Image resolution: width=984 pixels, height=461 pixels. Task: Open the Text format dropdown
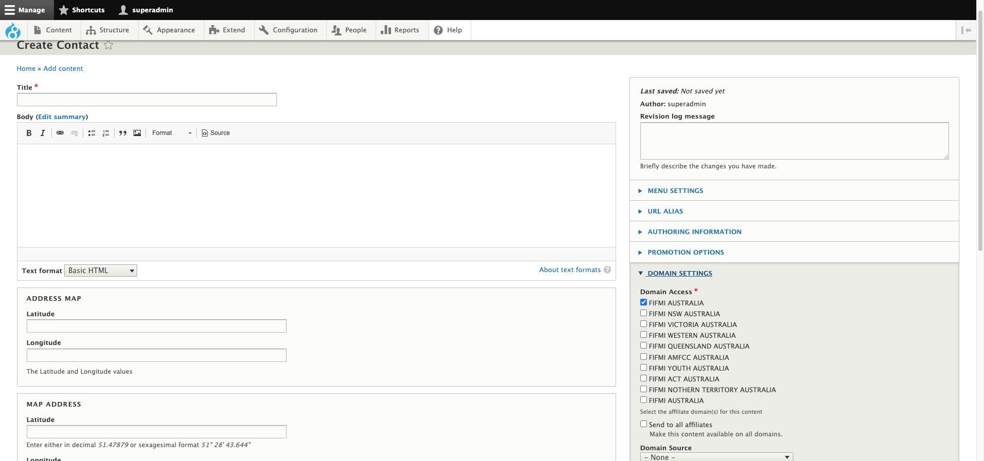[x=101, y=271]
